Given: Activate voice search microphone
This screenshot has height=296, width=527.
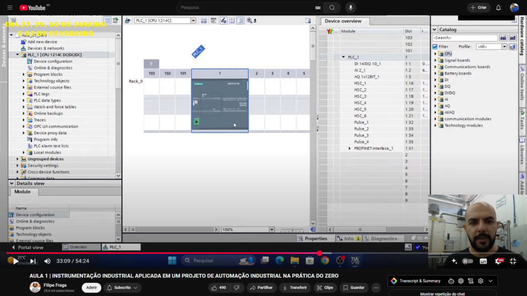Looking at the screenshot, I should 350,7.
